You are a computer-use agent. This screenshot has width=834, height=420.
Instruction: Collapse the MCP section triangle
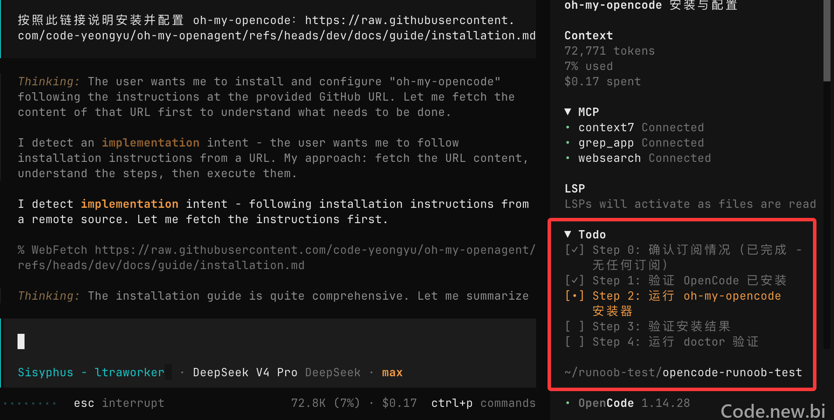click(568, 112)
